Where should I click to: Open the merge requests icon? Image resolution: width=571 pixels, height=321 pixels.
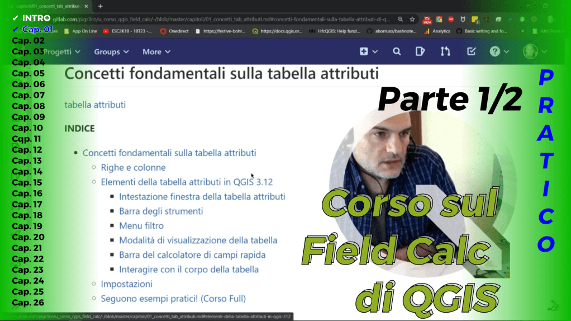point(445,51)
